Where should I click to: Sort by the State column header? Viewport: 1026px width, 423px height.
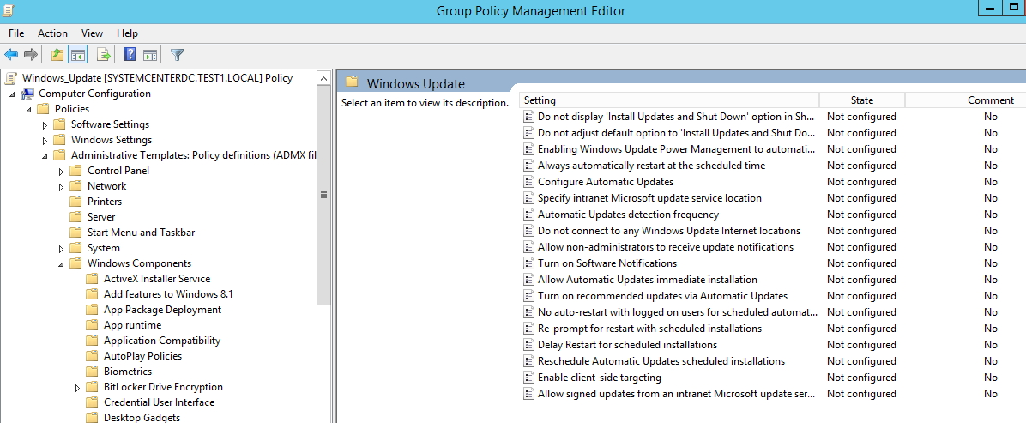click(x=862, y=100)
